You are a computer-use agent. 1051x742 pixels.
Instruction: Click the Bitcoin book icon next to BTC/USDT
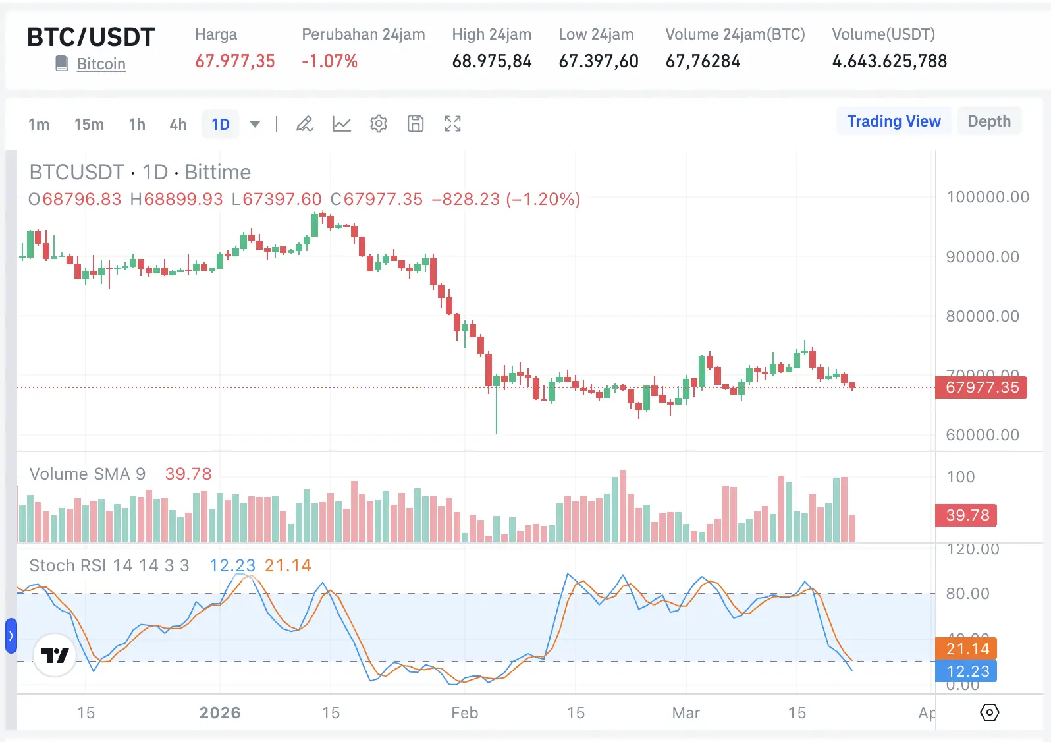(x=62, y=63)
